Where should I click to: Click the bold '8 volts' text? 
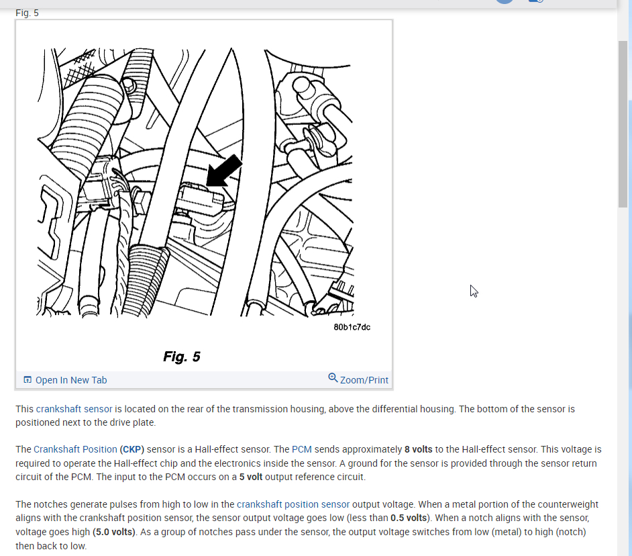(x=419, y=449)
